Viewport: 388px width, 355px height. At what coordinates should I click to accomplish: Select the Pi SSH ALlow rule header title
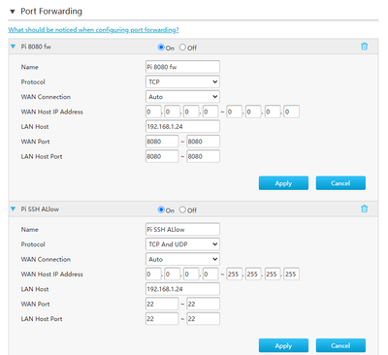coord(40,209)
